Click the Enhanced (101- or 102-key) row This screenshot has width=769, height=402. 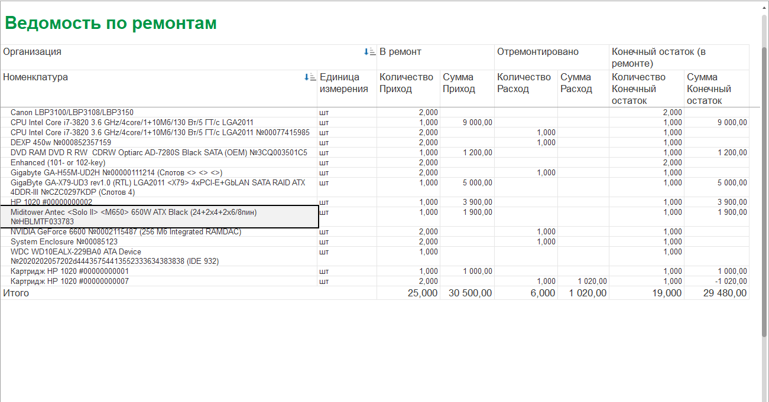58,162
